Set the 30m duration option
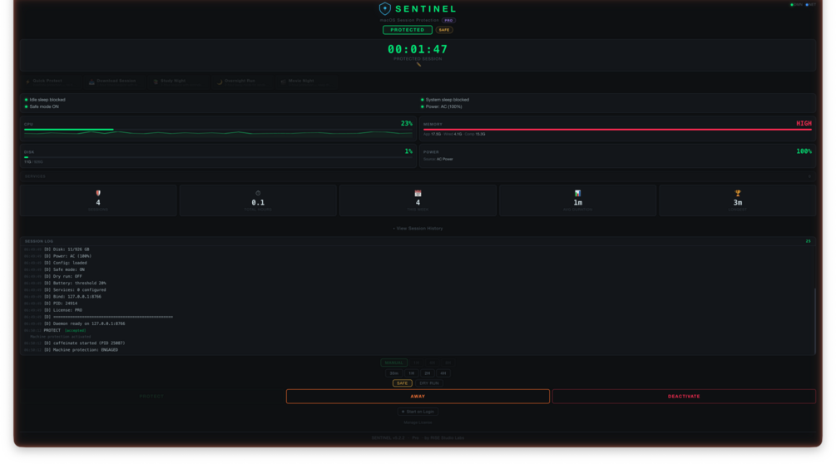 click(x=394, y=373)
